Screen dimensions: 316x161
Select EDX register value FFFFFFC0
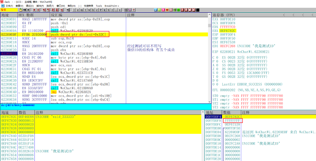click(228, 27)
